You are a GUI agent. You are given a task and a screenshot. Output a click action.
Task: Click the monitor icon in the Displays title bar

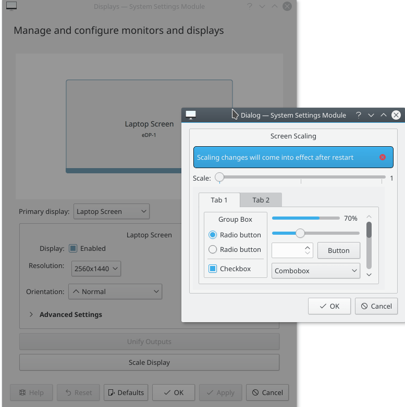pos(11,6)
